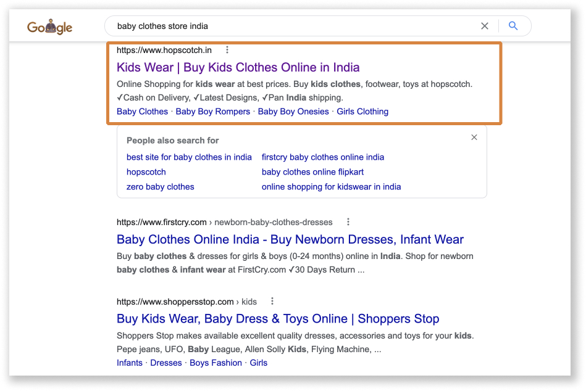
Task: Open the Baby Boy Rompers sitelink
Action: click(212, 112)
